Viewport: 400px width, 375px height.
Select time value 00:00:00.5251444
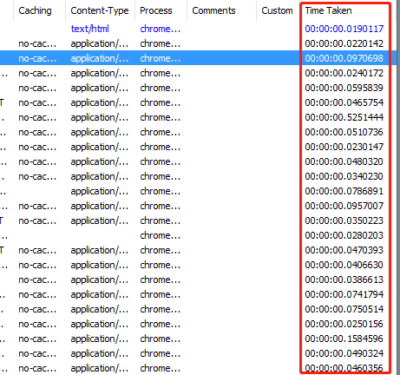pyautogui.click(x=344, y=117)
